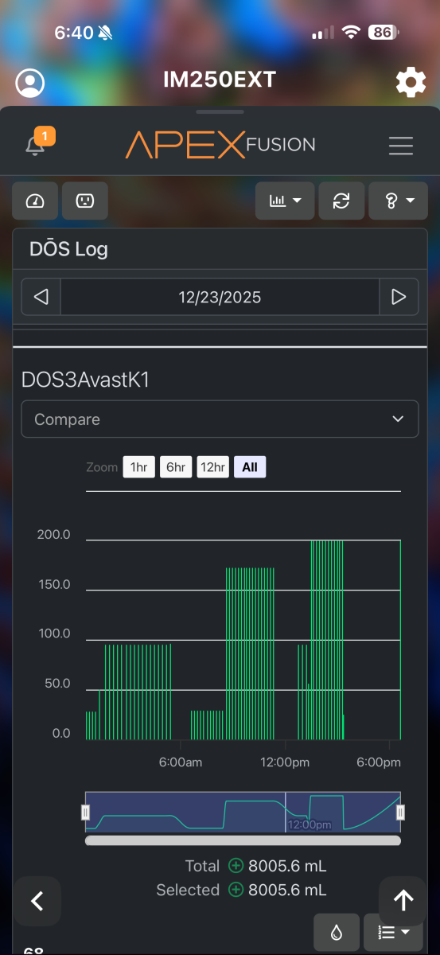Viewport: 440px width, 955px height.
Task: Refresh data with the sync icon
Action: pos(341,201)
